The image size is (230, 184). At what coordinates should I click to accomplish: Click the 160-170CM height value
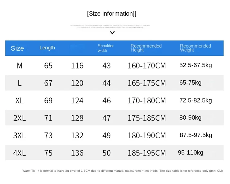coord(147,66)
